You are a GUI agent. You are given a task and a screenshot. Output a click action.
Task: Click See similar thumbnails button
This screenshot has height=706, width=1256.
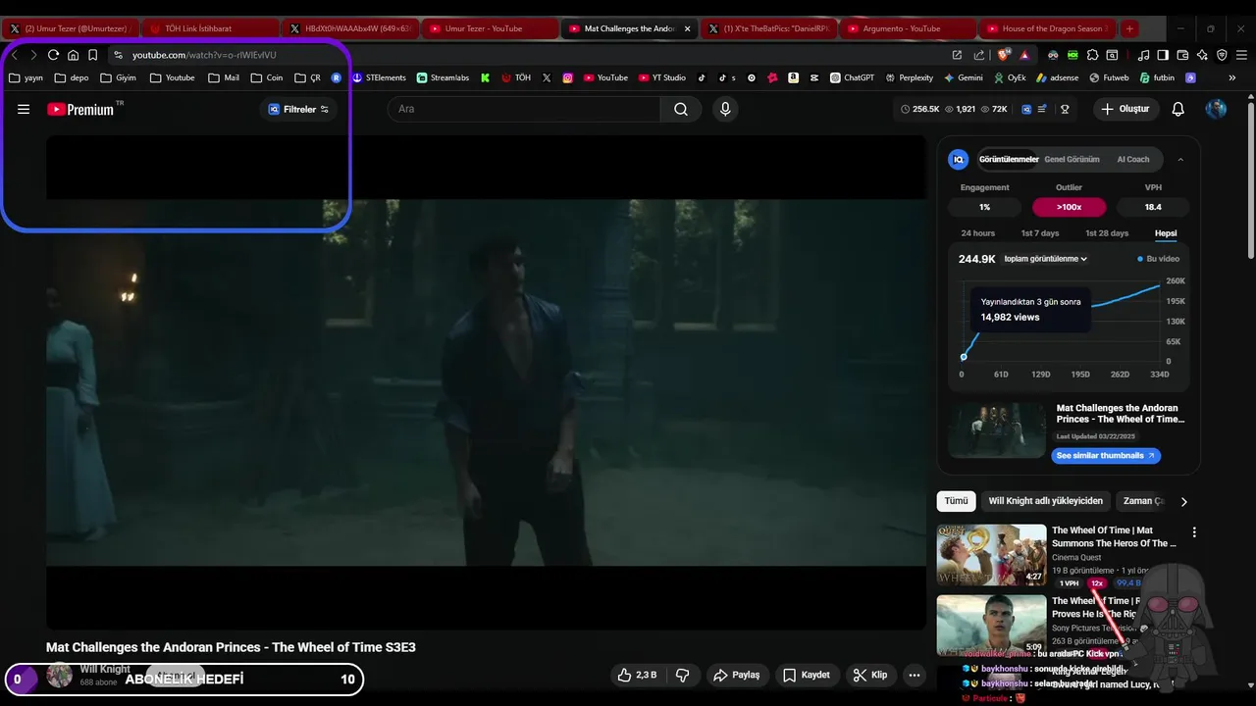pos(1106,455)
